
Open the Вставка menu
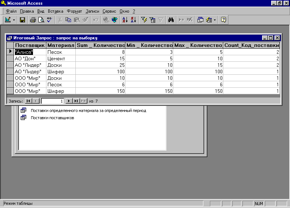[x=55, y=11]
